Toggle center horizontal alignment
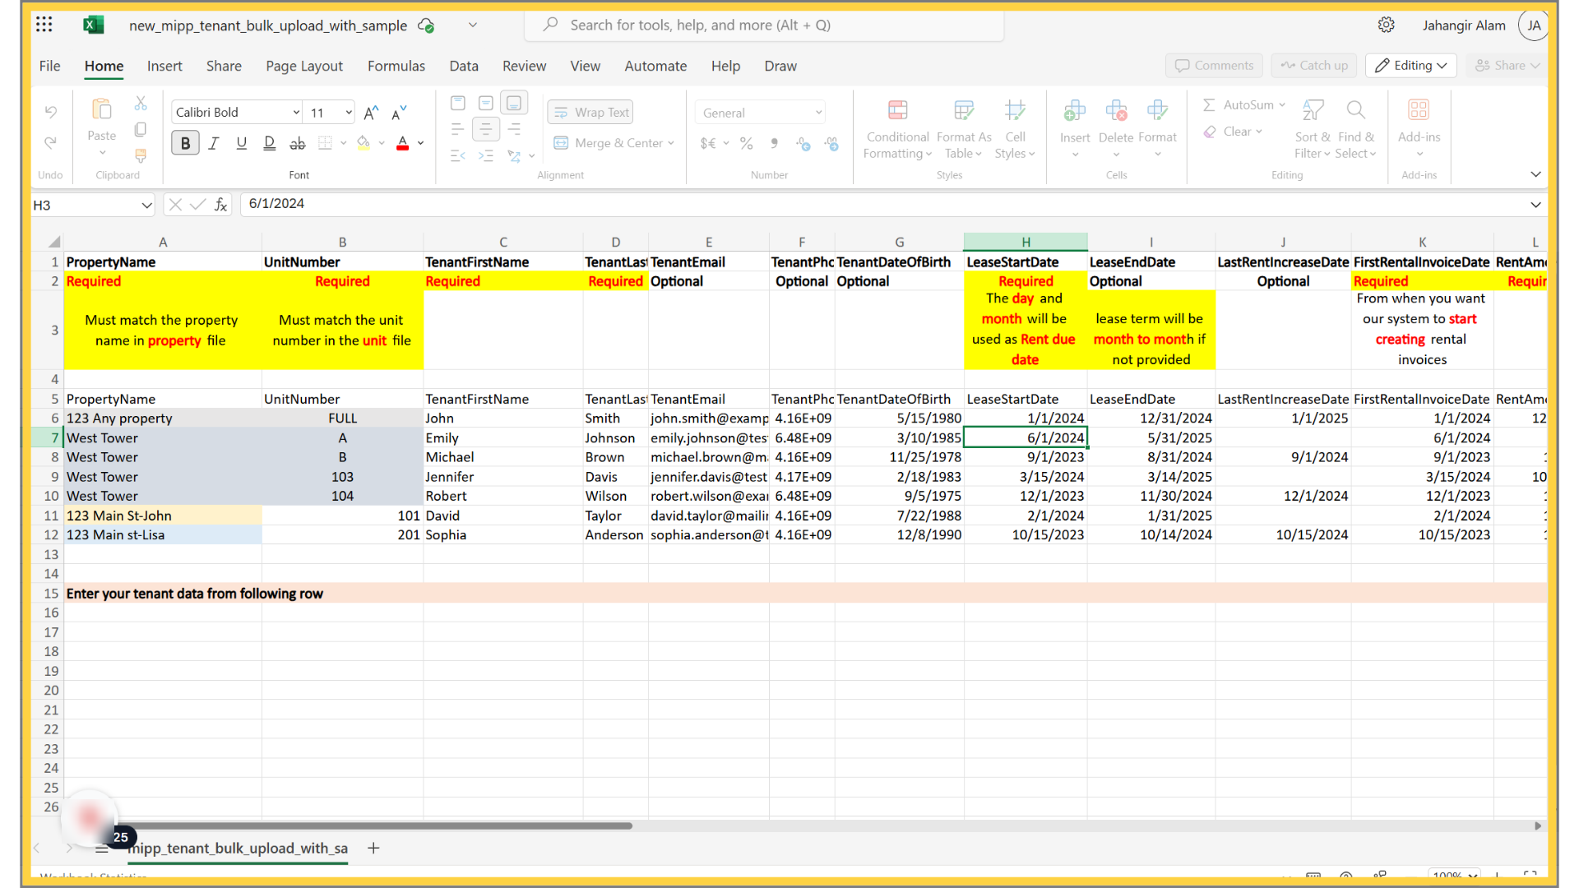This screenshot has width=1579, height=888. point(486,129)
